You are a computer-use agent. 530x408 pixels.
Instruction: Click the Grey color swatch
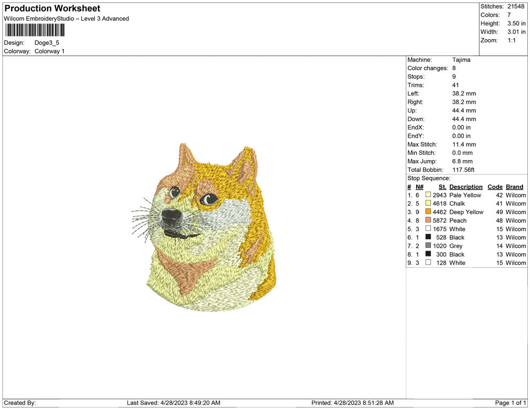click(x=428, y=245)
